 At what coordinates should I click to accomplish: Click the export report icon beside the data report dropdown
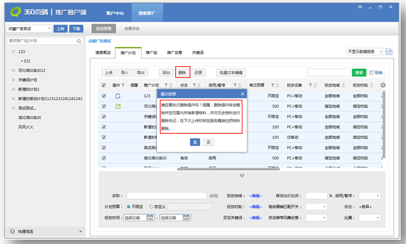389,52
